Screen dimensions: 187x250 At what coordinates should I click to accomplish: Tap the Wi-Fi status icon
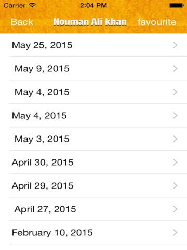[32, 5]
